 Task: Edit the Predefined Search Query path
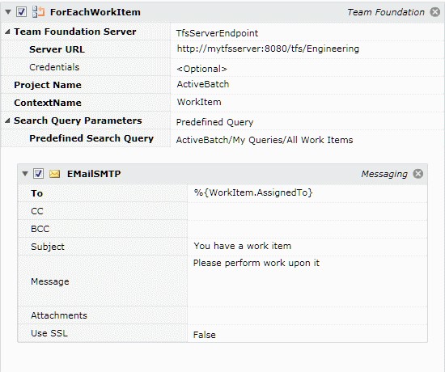pyautogui.click(x=307, y=138)
